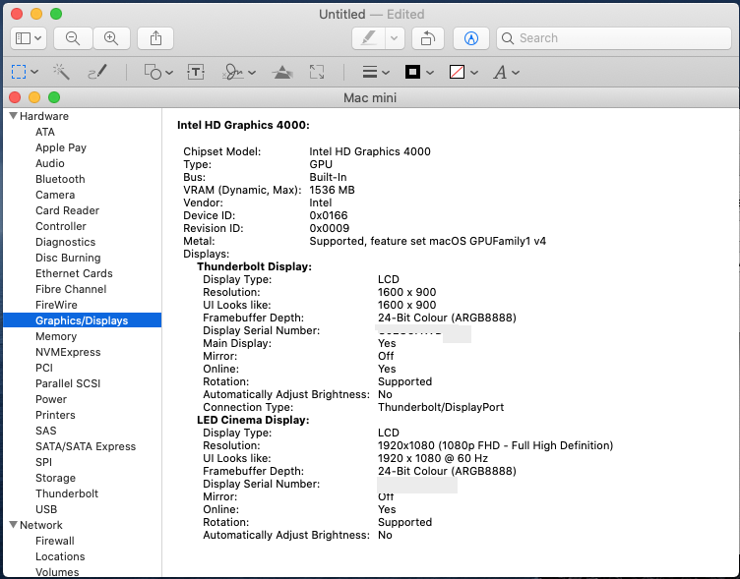
Task: Open the Adjust Color prism tool
Action: pos(282,72)
